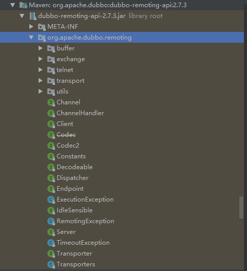This screenshot has height=271, width=247.
Task: Expand the buffer package
Action: [41, 48]
